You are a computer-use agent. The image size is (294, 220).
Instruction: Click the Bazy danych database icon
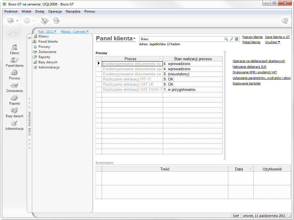coord(14,111)
